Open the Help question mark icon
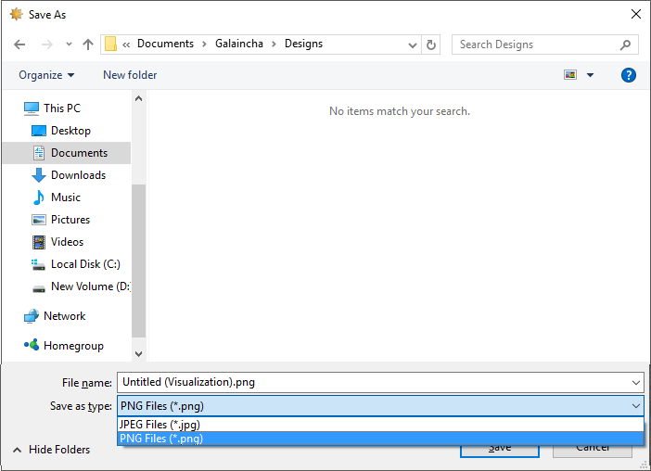Image resolution: width=651 pixels, height=471 pixels. click(629, 75)
